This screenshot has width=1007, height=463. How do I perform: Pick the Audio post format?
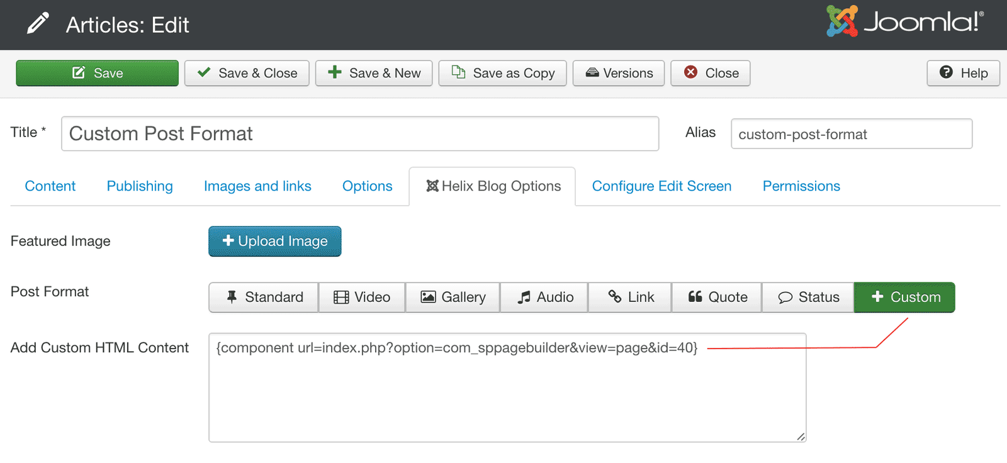pos(544,297)
